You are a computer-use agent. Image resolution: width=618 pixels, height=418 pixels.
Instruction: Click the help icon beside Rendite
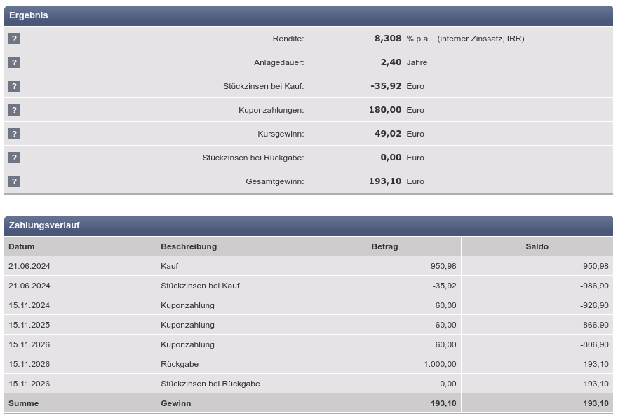tap(14, 39)
